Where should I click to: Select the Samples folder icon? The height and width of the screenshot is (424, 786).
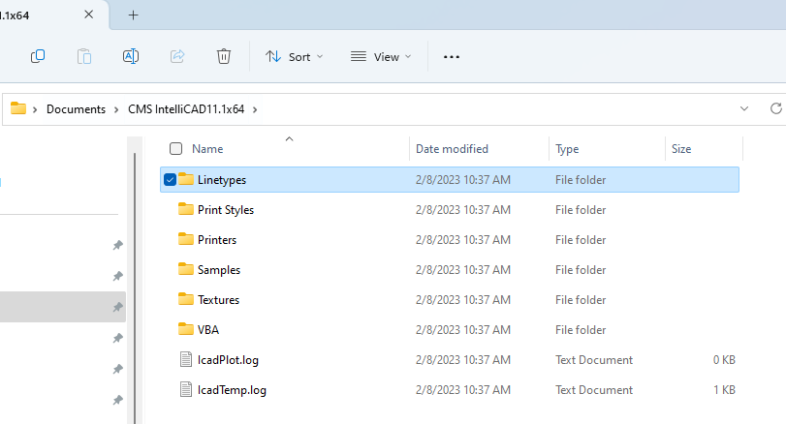coord(186,269)
